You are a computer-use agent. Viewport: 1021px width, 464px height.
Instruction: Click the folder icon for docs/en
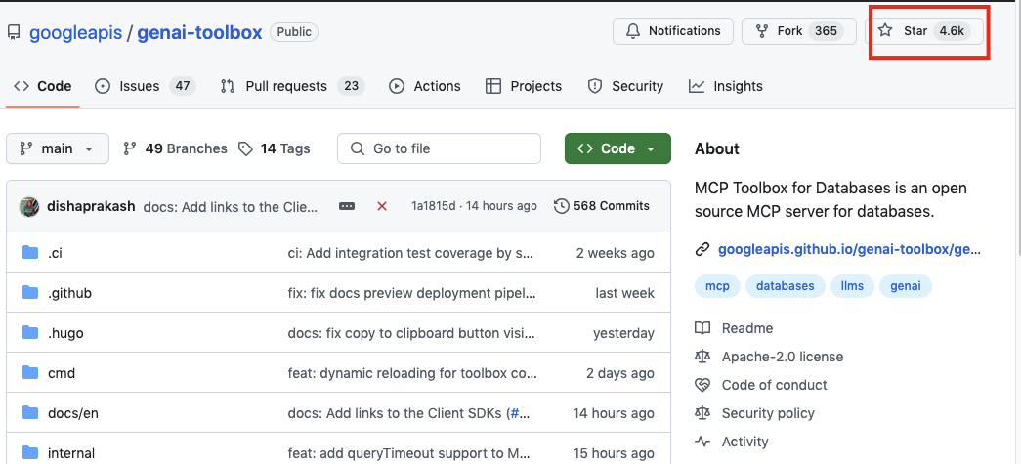[30, 413]
